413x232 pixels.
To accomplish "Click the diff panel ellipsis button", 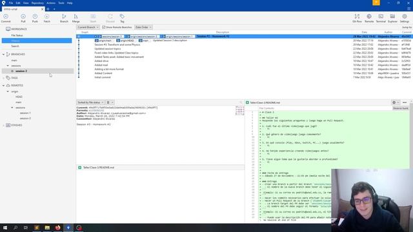I will [405, 102].
